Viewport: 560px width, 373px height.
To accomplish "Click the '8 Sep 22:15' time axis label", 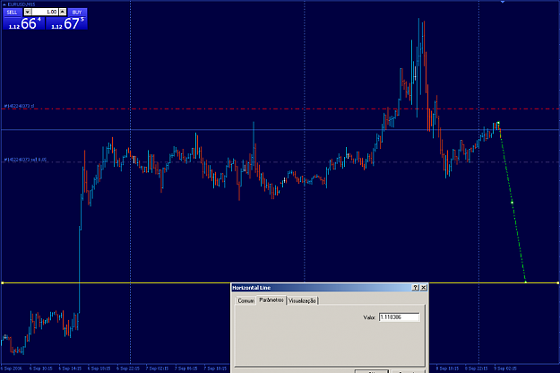I will click(477, 369).
